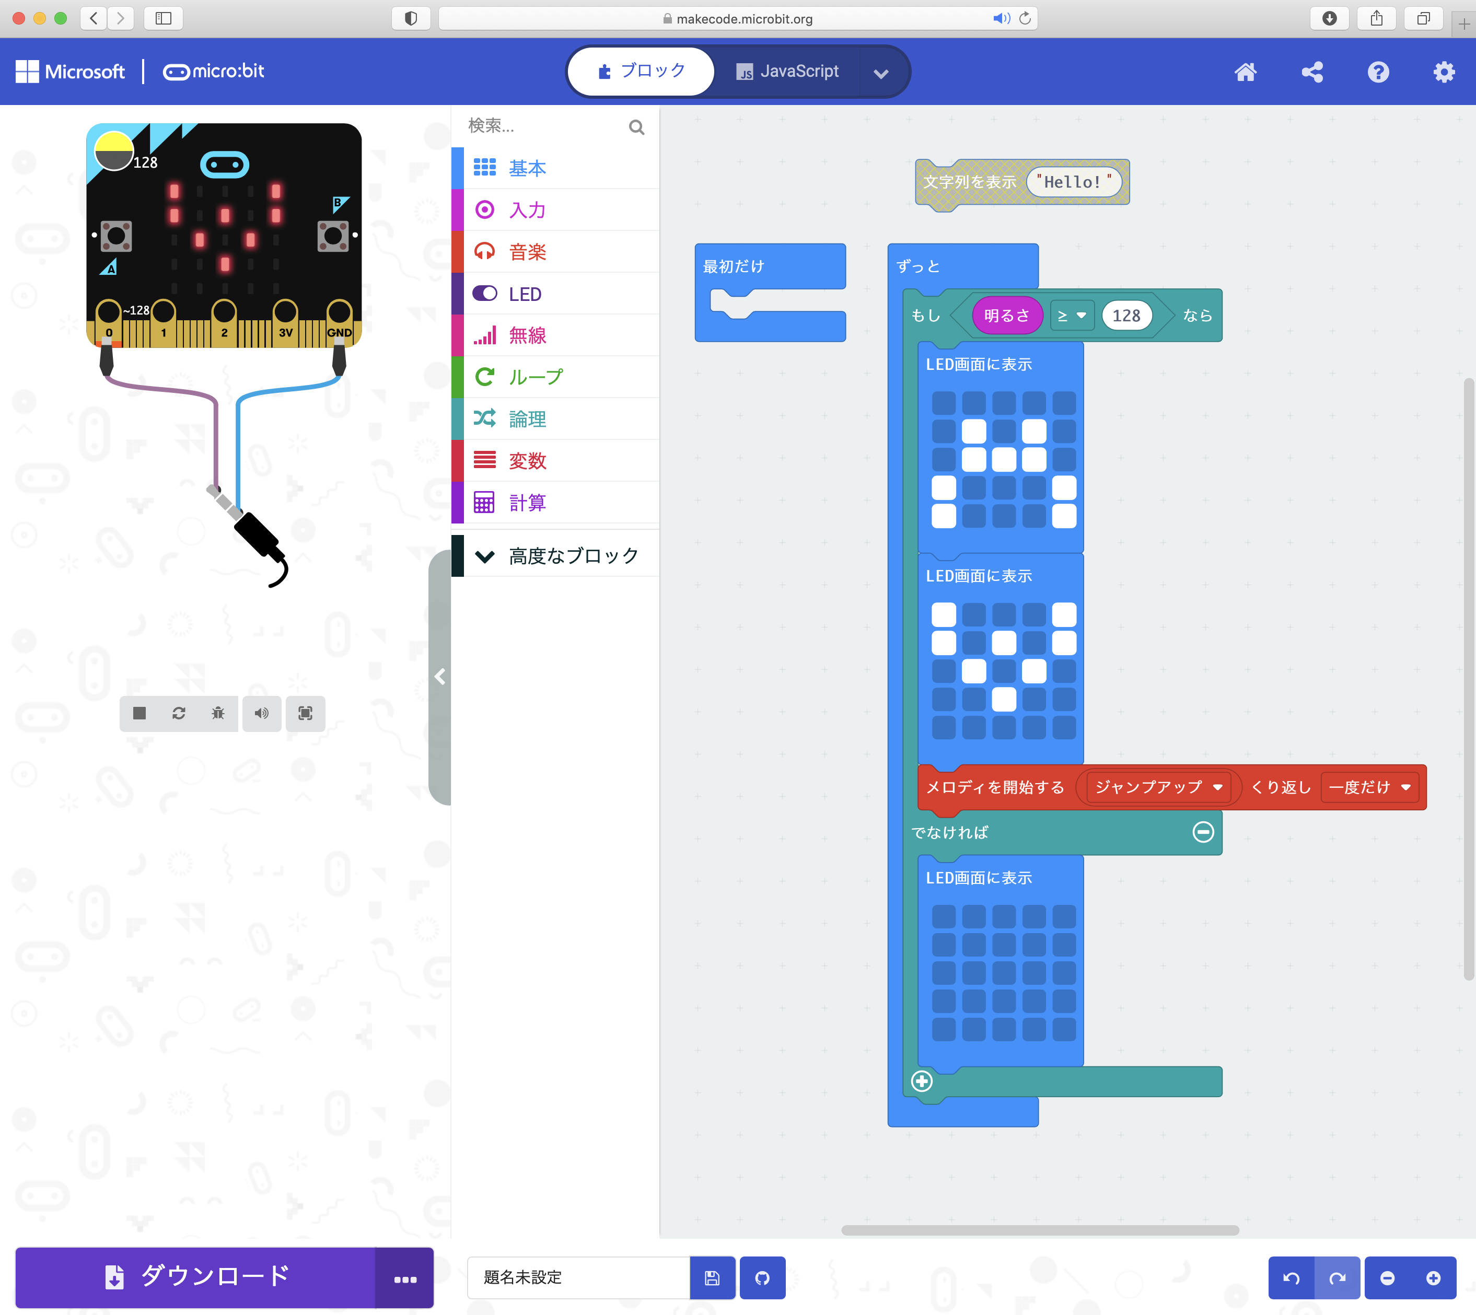The image size is (1476, 1315).
Task: Launch simulator in full screen
Action: (x=305, y=713)
